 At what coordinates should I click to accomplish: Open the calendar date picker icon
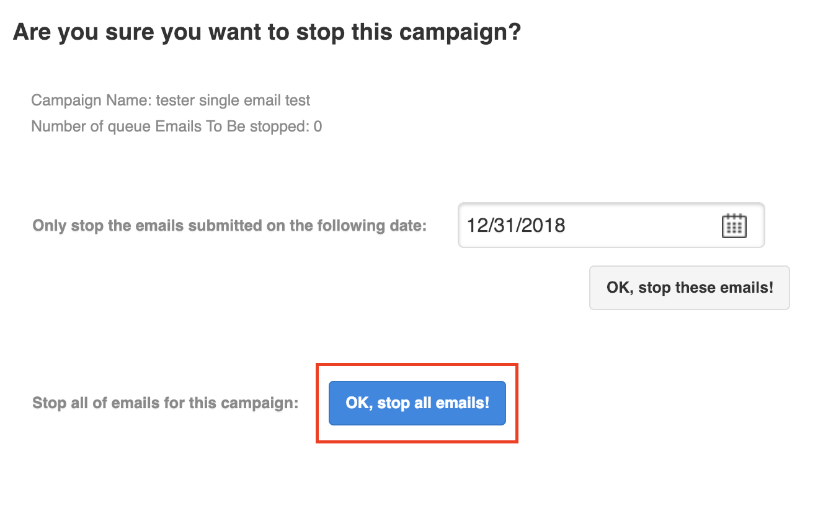pos(734,226)
